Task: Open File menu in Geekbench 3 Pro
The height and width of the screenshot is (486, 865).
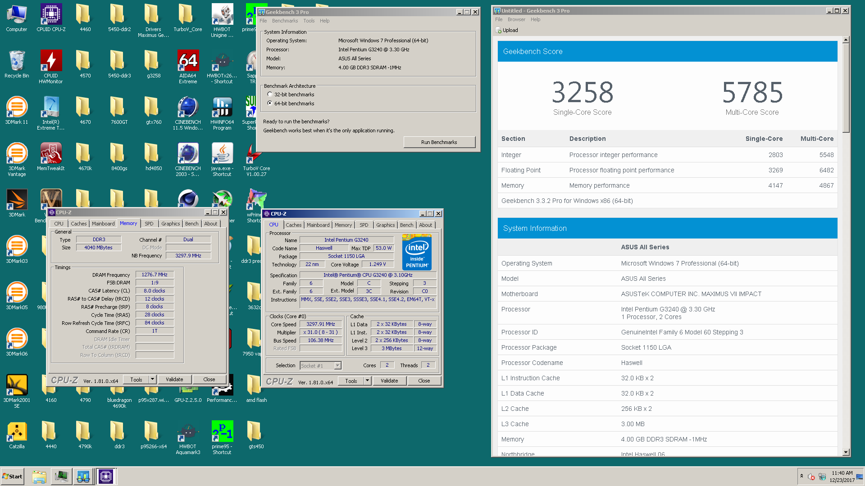Action: click(x=263, y=21)
